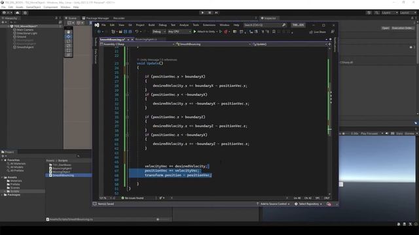Screen dimensions: 419x235
Task: Collapse the if block at line 26
Action: (x=127, y=77)
